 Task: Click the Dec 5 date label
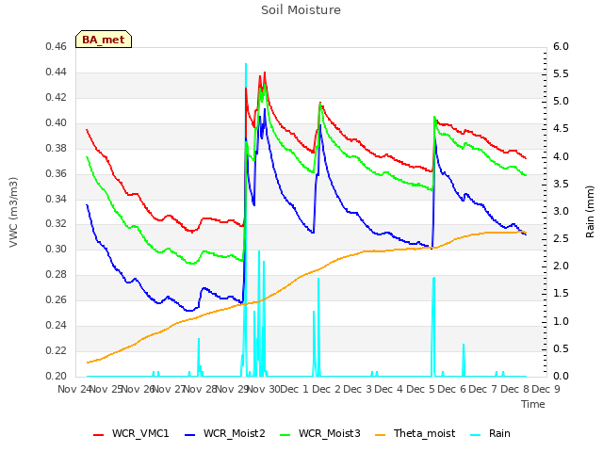(x=421, y=389)
